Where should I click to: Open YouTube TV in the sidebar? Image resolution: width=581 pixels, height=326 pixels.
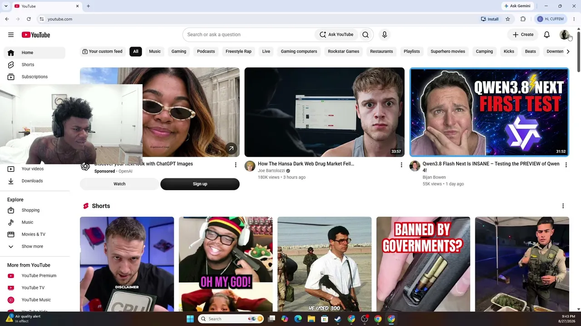34,288
